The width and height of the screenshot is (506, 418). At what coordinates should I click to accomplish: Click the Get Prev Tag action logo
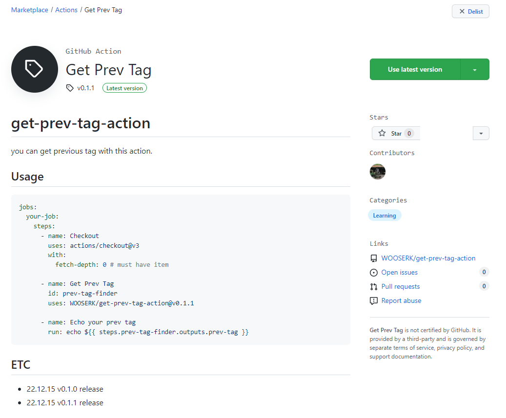(35, 69)
